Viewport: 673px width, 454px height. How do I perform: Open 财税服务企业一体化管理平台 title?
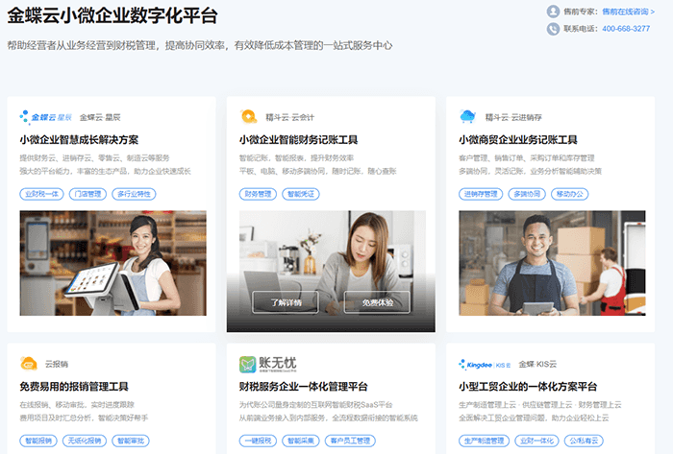coord(304,386)
